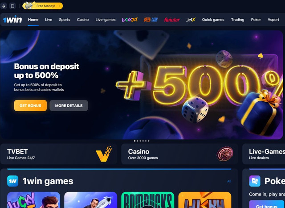Open the Bombucks game thumbnail

(x=147, y=200)
